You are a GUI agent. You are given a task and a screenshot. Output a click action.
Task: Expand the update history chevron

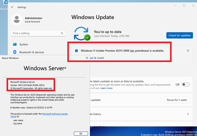(x=188, y=114)
